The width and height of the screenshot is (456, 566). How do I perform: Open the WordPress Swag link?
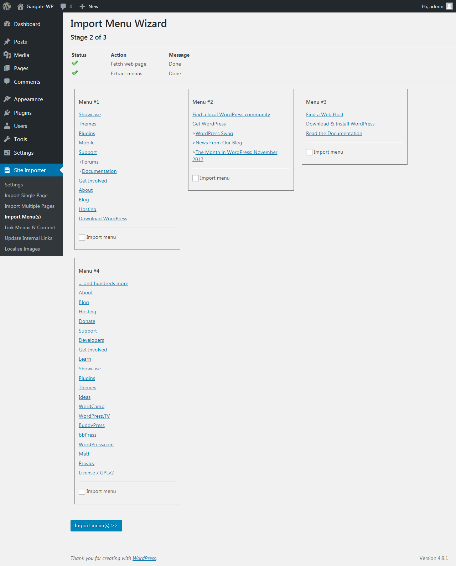pos(214,133)
